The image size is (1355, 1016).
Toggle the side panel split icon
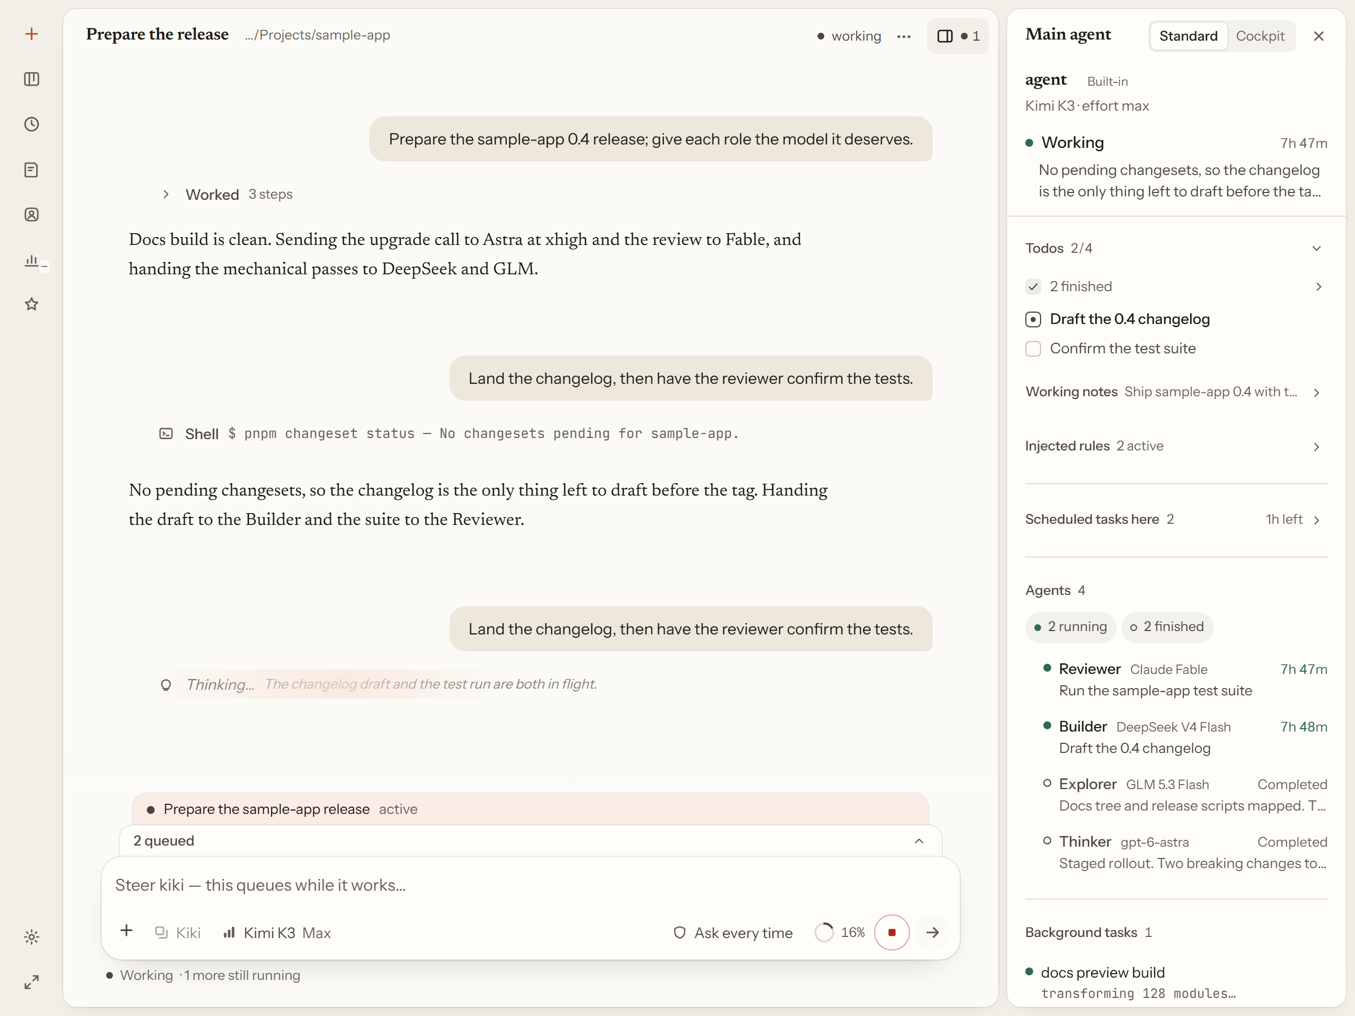[x=958, y=36]
